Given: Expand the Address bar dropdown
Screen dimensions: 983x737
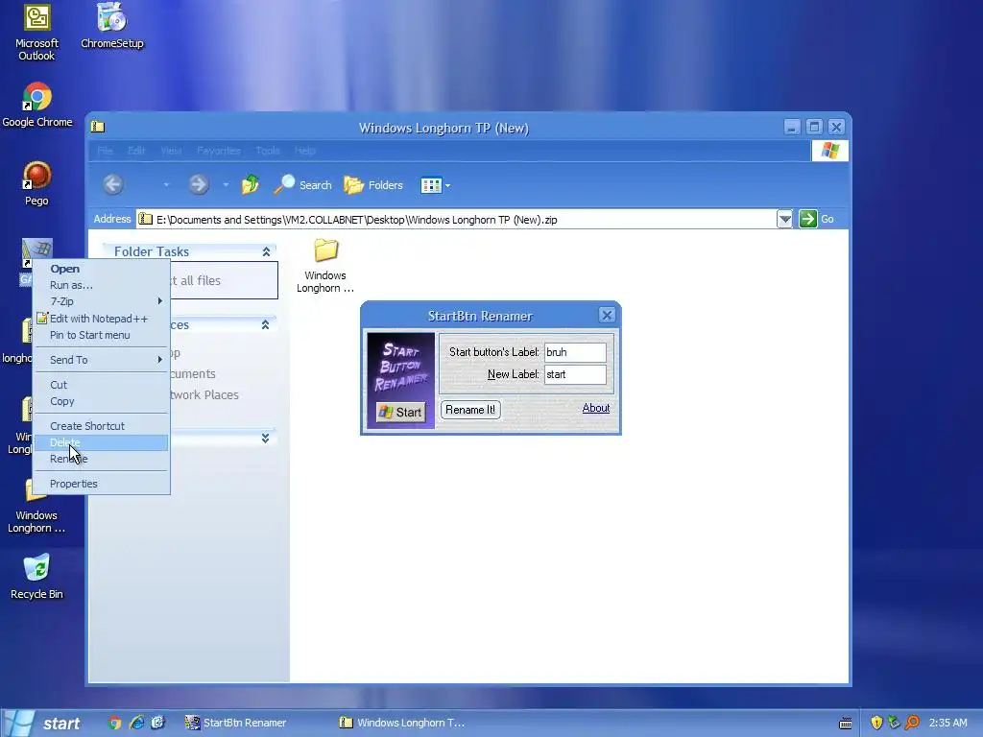Looking at the screenshot, I should (x=785, y=219).
